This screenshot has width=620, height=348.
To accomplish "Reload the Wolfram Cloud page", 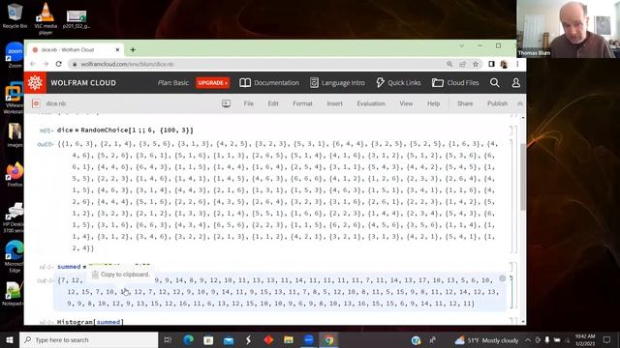I will 58,64.
